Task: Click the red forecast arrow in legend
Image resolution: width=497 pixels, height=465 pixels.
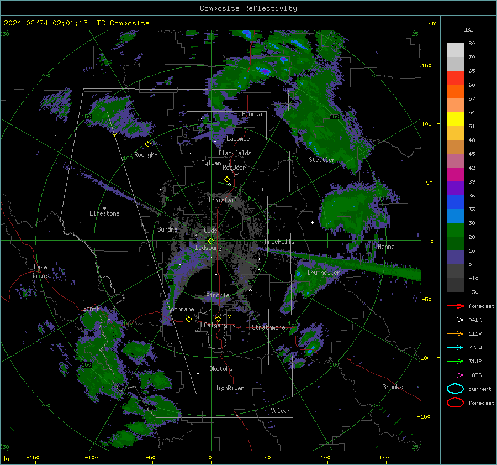Action: pyautogui.click(x=455, y=306)
